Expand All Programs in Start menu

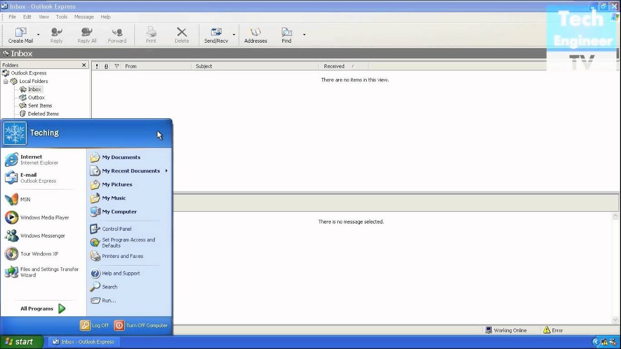pos(44,308)
